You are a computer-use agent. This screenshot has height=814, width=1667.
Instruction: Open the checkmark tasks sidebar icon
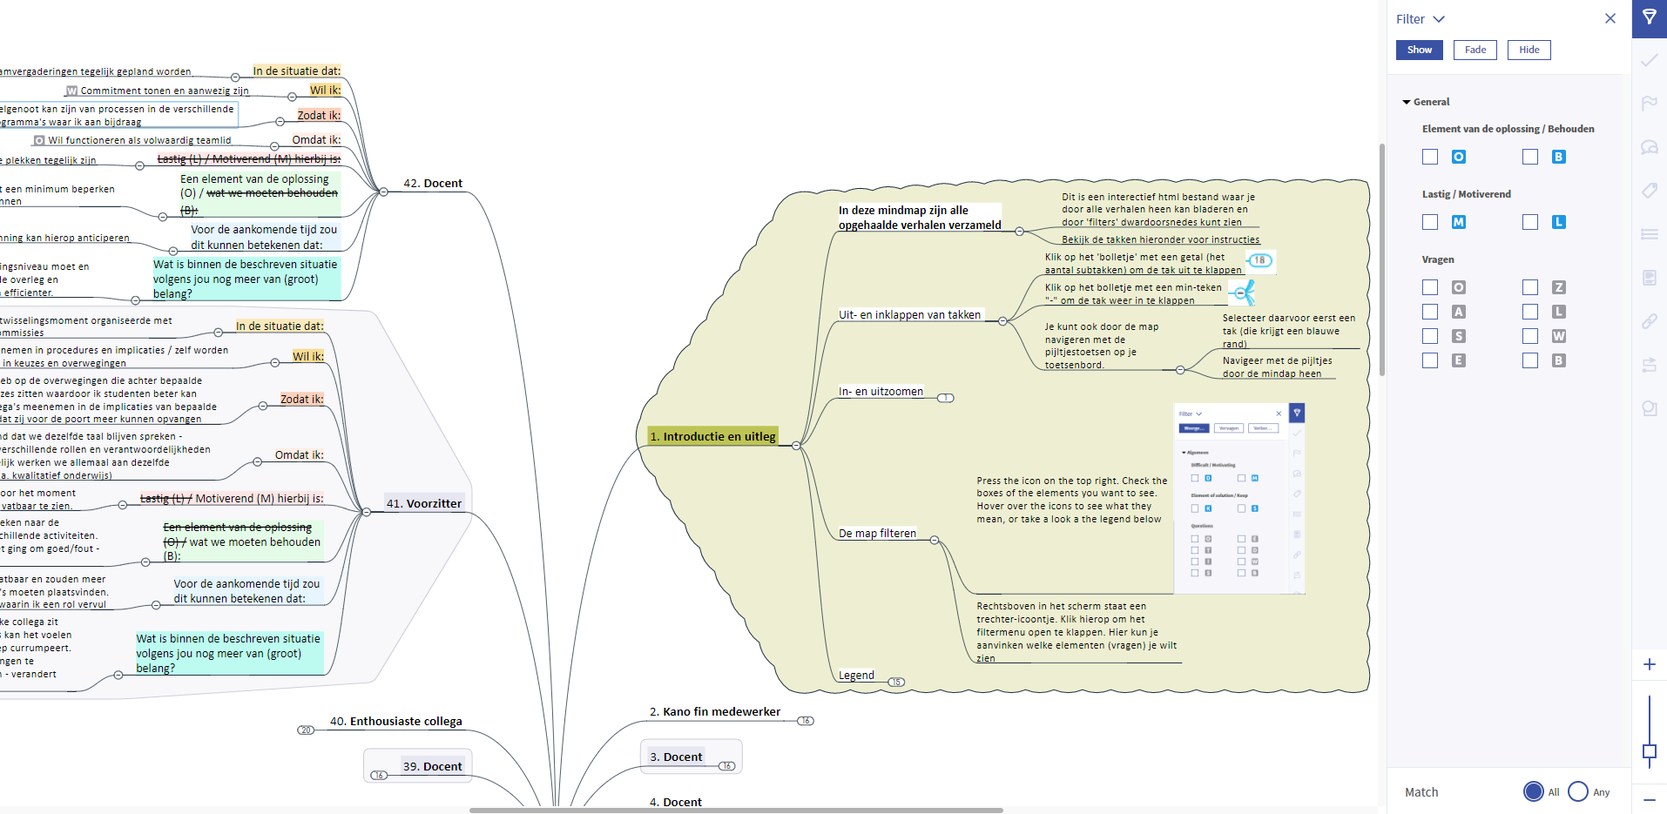1649,60
